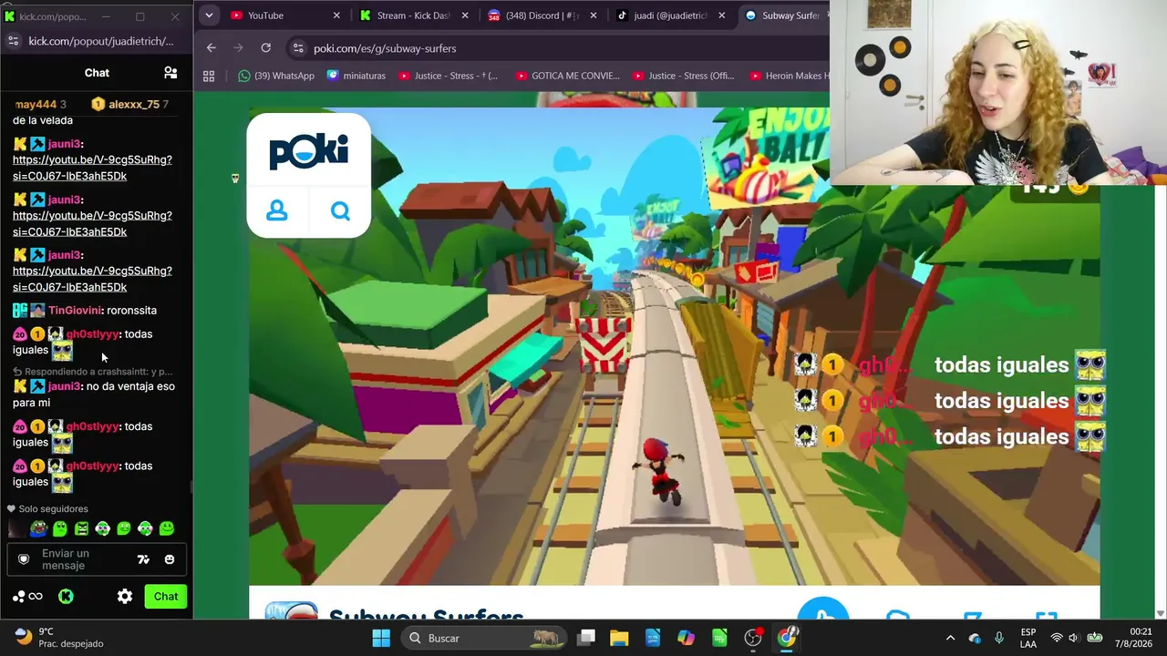Open the channel points bubbles icon
This screenshot has height=656, width=1167.
27,597
